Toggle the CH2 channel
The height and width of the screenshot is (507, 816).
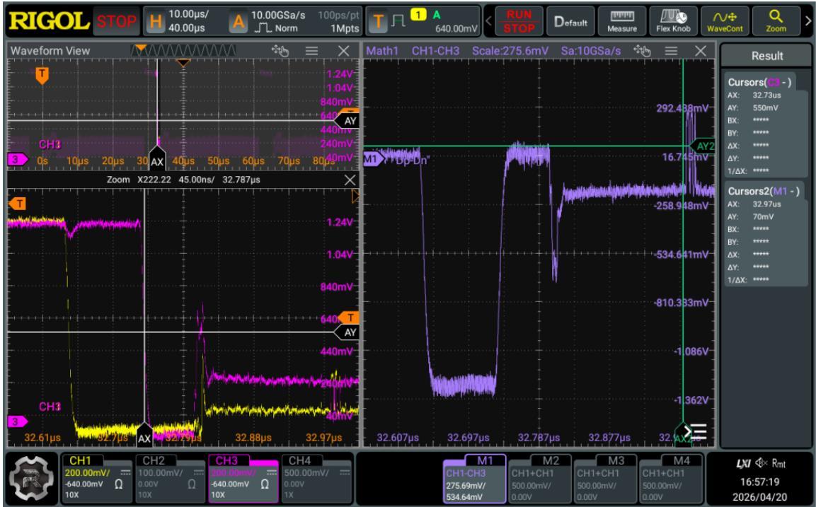coord(170,479)
